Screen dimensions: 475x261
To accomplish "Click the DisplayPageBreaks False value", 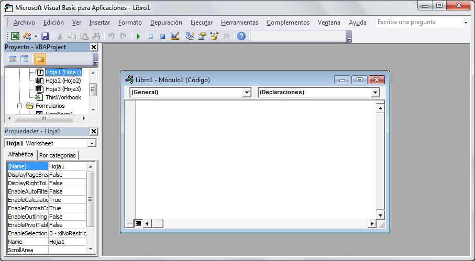I will [x=67, y=175].
